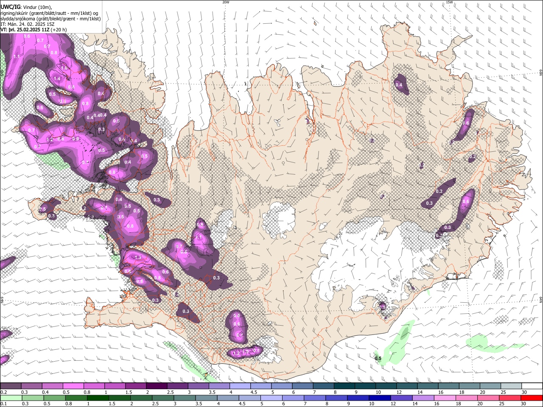
Task: Pick the 0.8 swatch in upper purple scale
Action: click(94, 386)
